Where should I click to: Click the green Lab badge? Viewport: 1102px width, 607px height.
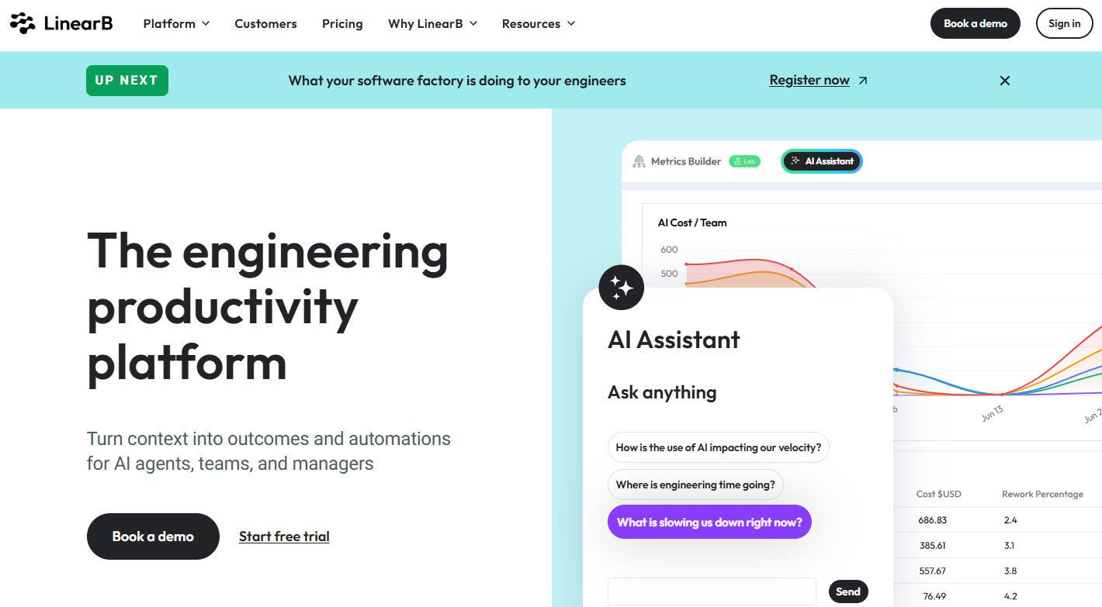pyautogui.click(x=744, y=161)
